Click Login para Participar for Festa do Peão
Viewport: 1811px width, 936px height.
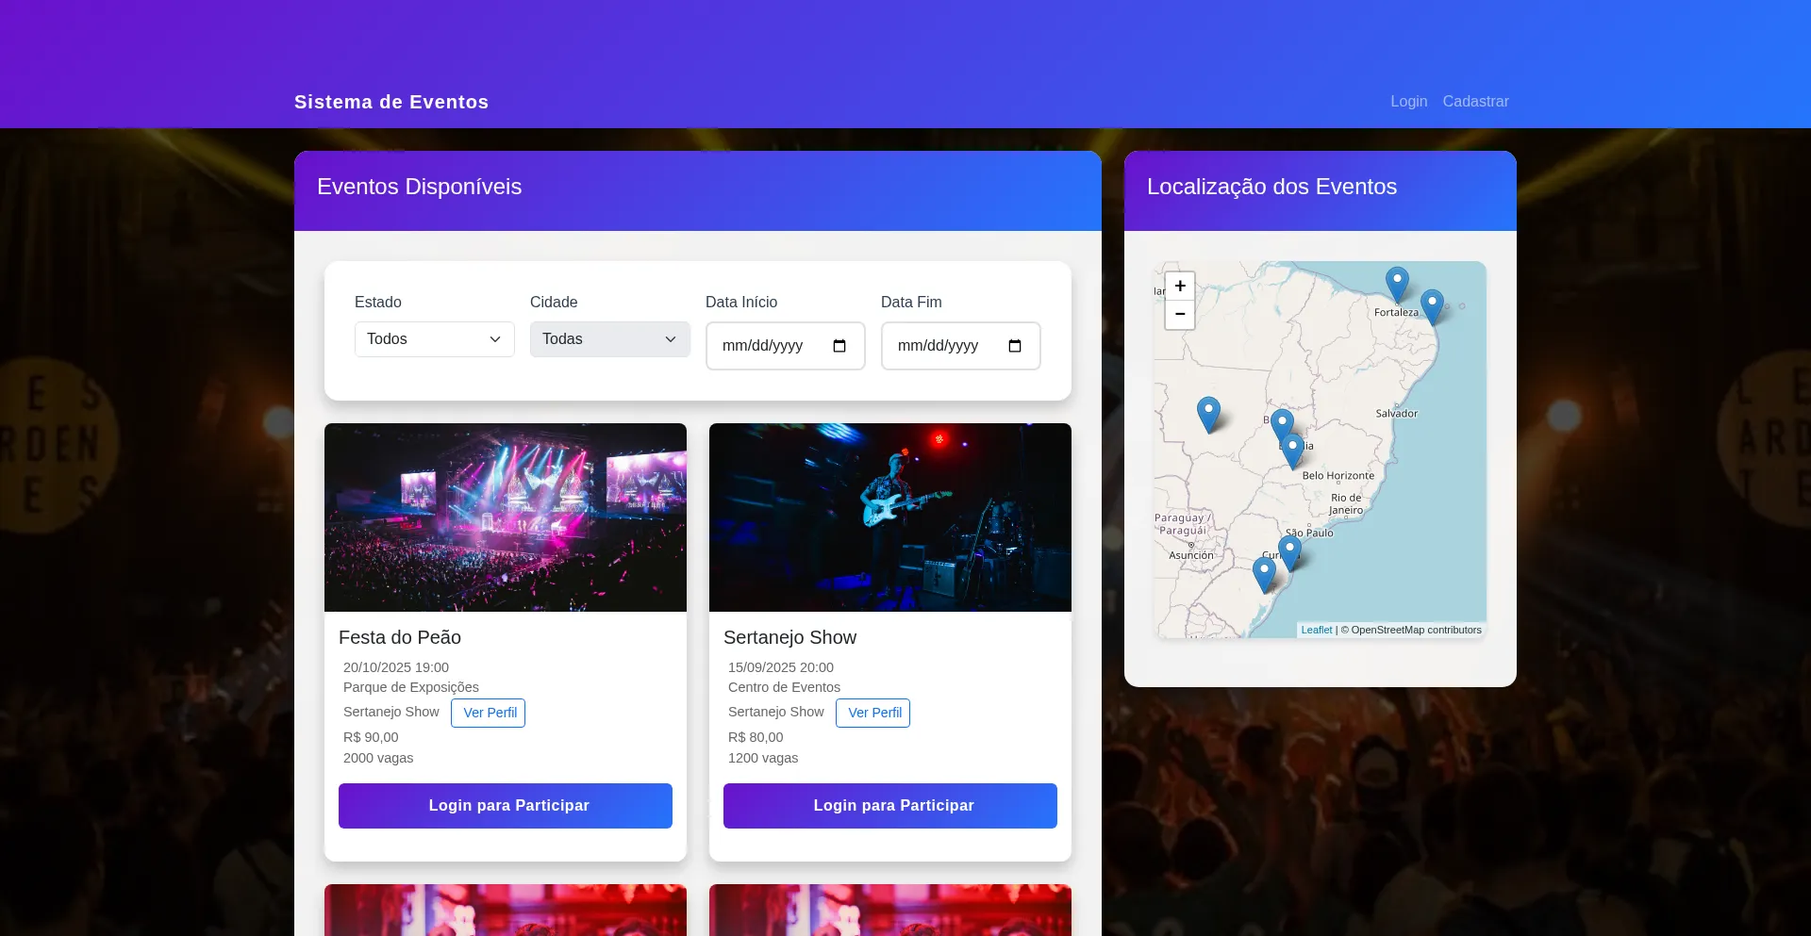506,806
